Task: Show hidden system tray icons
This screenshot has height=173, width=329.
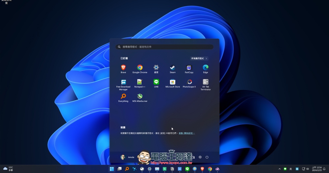Action: coord(279,169)
